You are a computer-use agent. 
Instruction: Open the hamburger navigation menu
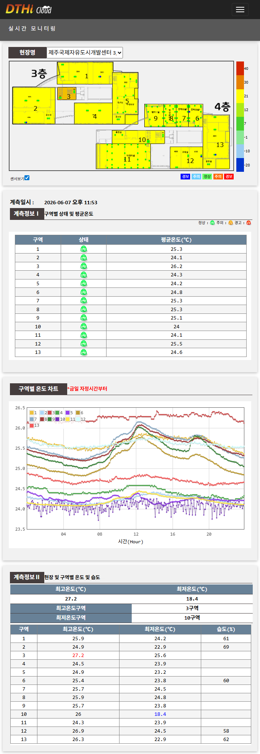240,10
